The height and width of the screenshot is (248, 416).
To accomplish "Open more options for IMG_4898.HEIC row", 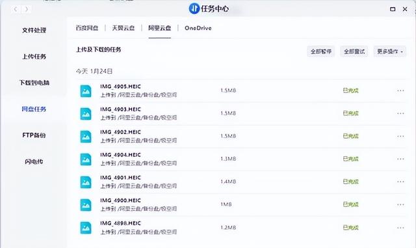I will point(400,228).
